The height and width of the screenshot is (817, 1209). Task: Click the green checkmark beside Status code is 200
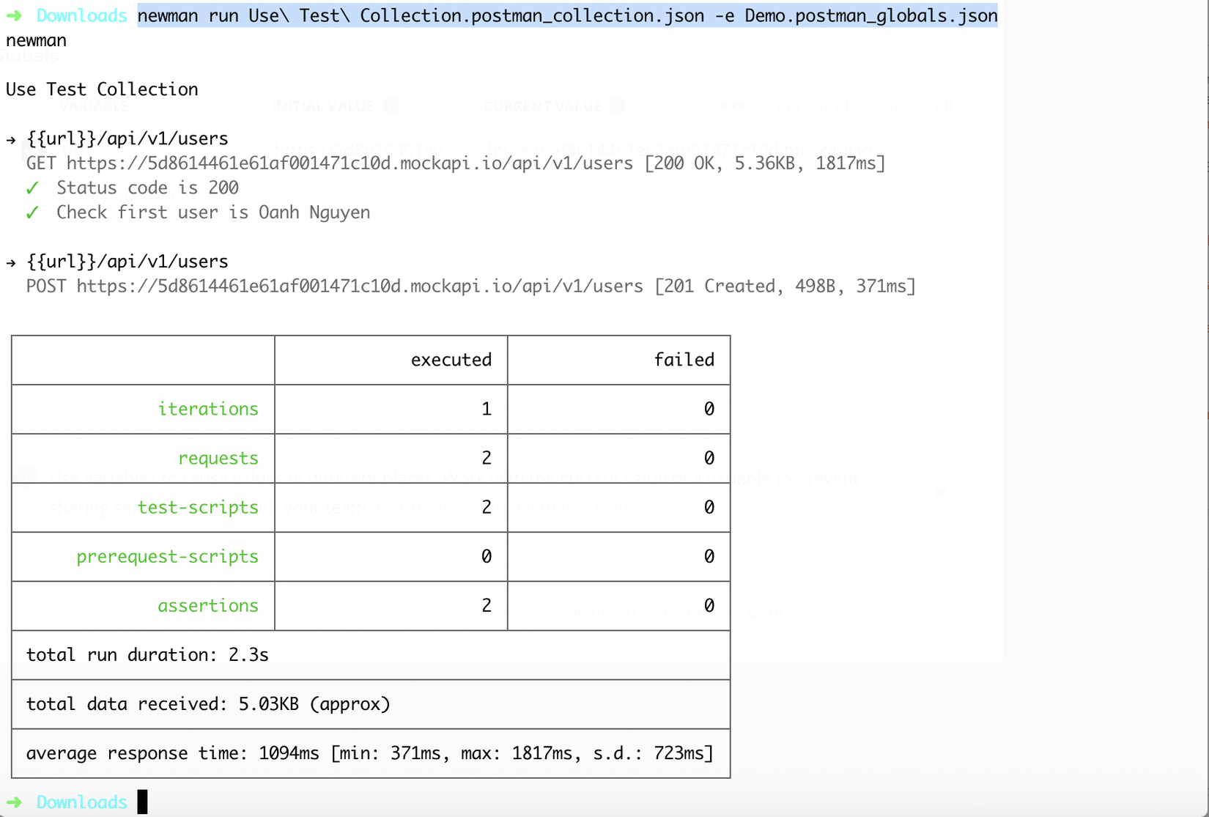click(32, 188)
